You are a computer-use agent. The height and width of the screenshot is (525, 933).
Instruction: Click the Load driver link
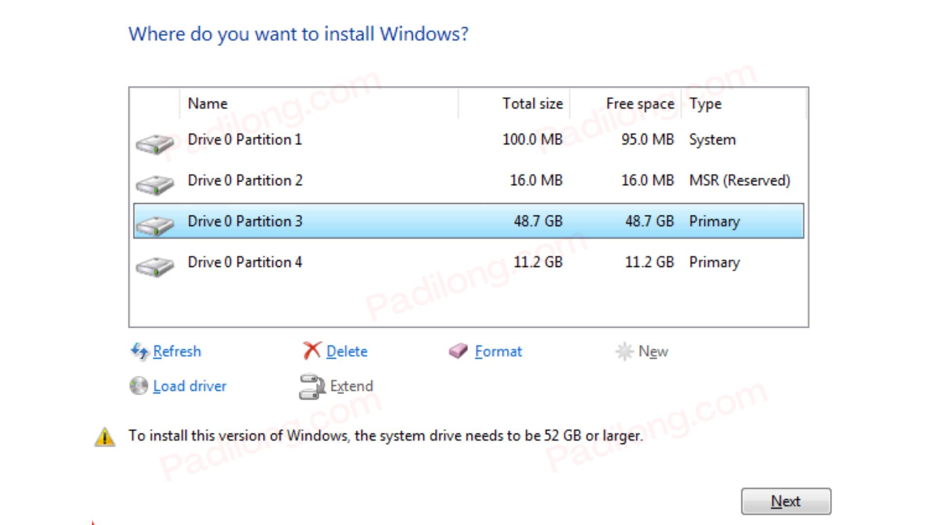190,385
